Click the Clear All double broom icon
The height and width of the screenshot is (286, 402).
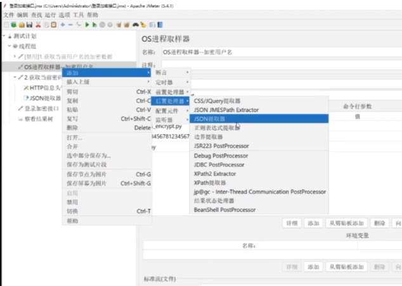[x=127, y=25]
